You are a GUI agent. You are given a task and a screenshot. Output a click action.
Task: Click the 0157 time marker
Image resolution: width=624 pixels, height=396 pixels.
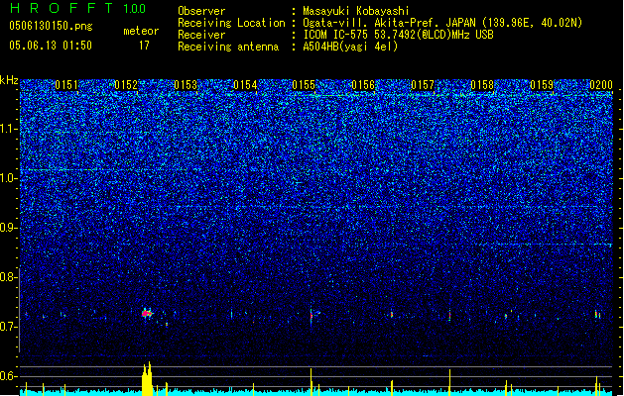423,85
